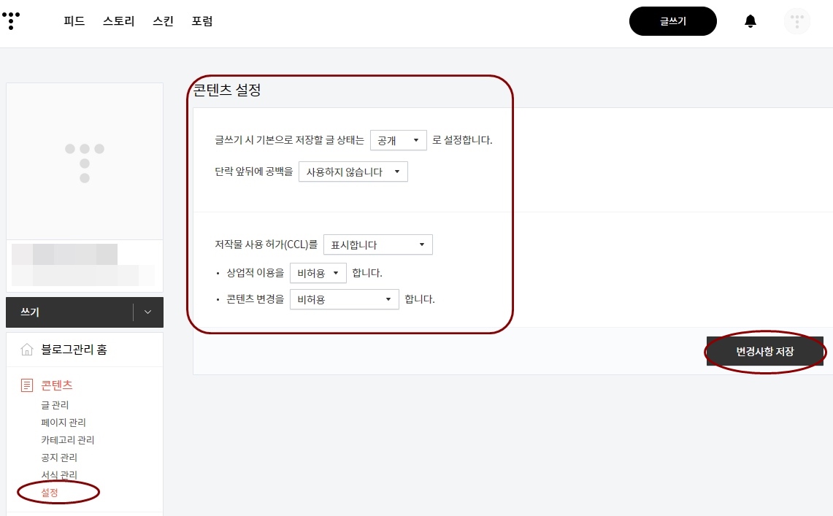Click the Tistory logo in the top bar
Screen dimensions: 833x516
11,21
